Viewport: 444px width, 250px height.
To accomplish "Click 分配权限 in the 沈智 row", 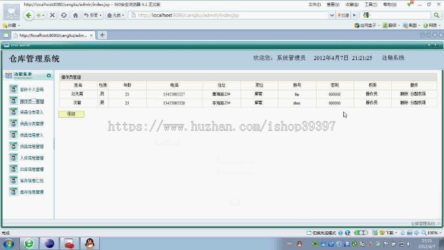I will tap(418, 103).
